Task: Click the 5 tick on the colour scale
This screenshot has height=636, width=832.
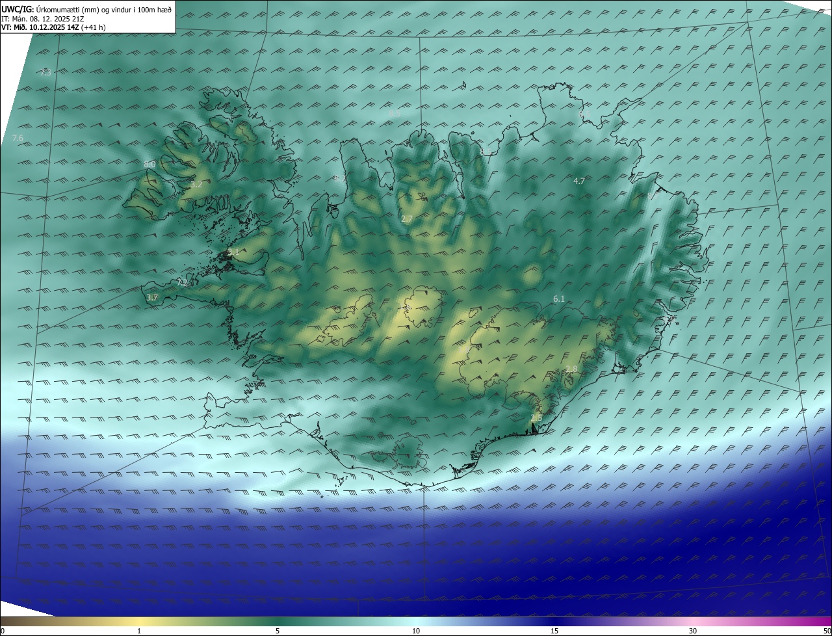Action: (278, 631)
